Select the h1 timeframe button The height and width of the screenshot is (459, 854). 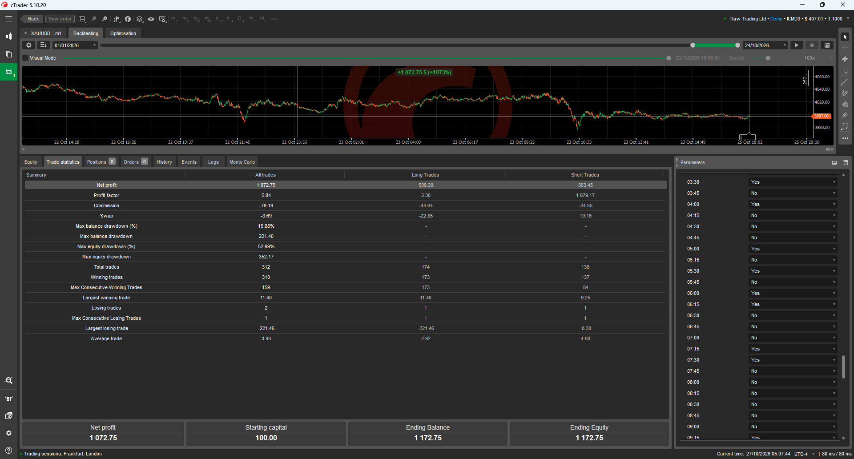(218, 19)
